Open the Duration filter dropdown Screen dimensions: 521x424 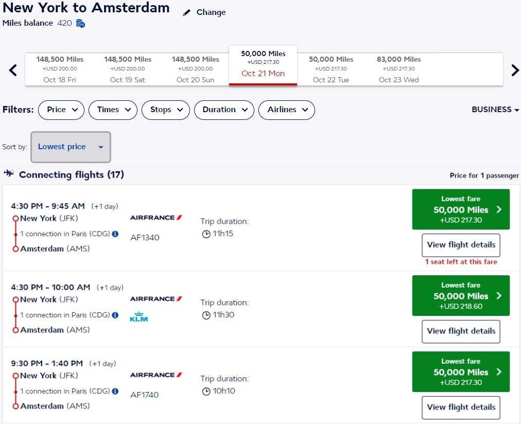tap(224, 110)
